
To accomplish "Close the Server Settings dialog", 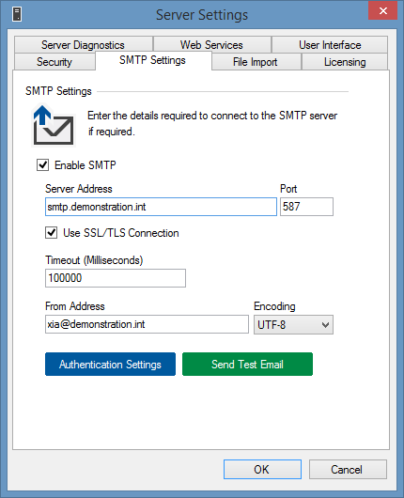I will (x=382, y=10).
